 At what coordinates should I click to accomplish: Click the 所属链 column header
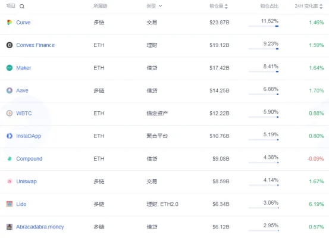101,6
